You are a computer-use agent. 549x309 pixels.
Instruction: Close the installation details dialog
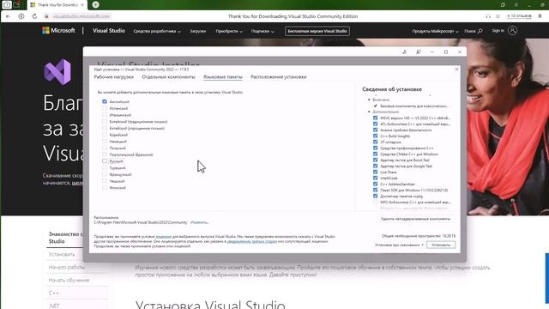pos(456,70)
